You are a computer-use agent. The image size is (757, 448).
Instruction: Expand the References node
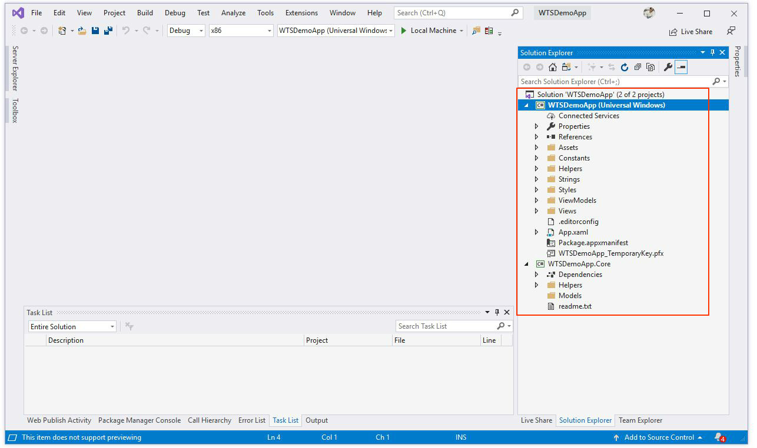pyautogui.click(x=536, y=137)
